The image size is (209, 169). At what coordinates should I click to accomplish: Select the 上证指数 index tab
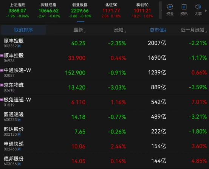[x=17, y=11]
